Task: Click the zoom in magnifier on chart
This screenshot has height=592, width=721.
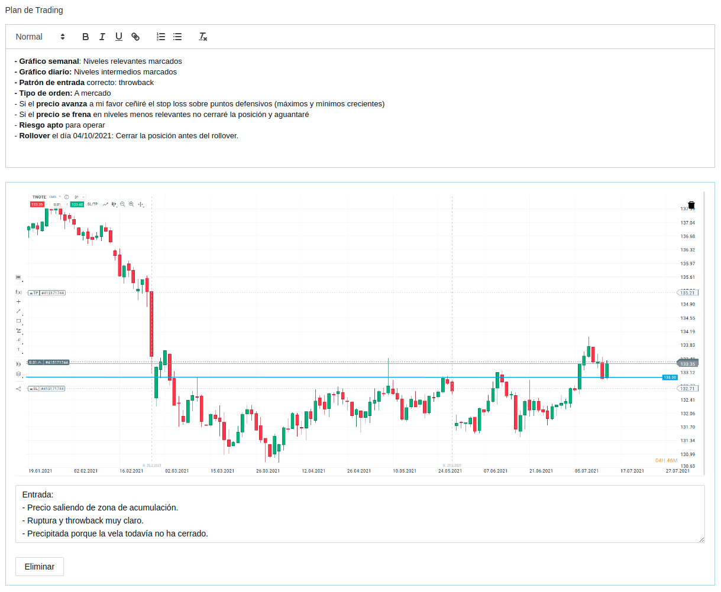Action: [x=131, y=204]
